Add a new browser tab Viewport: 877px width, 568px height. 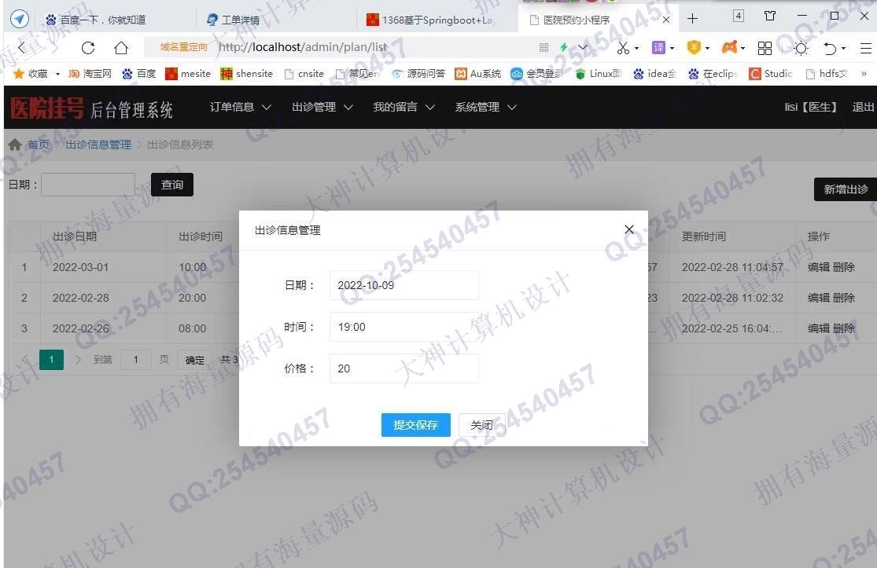point(692,18)
